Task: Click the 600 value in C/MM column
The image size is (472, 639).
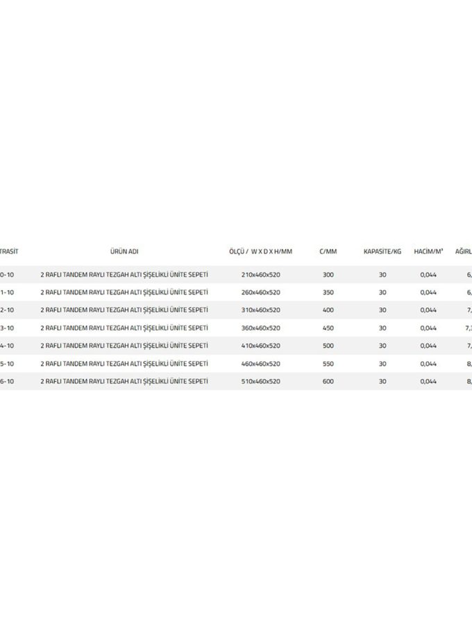Action: [x=328, y=381]
